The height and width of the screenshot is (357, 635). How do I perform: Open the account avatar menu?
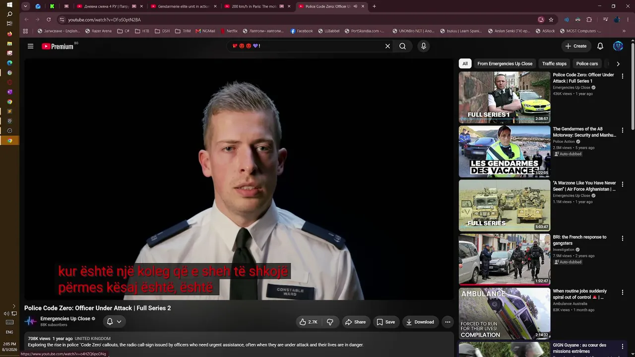[x=618, y=46]
